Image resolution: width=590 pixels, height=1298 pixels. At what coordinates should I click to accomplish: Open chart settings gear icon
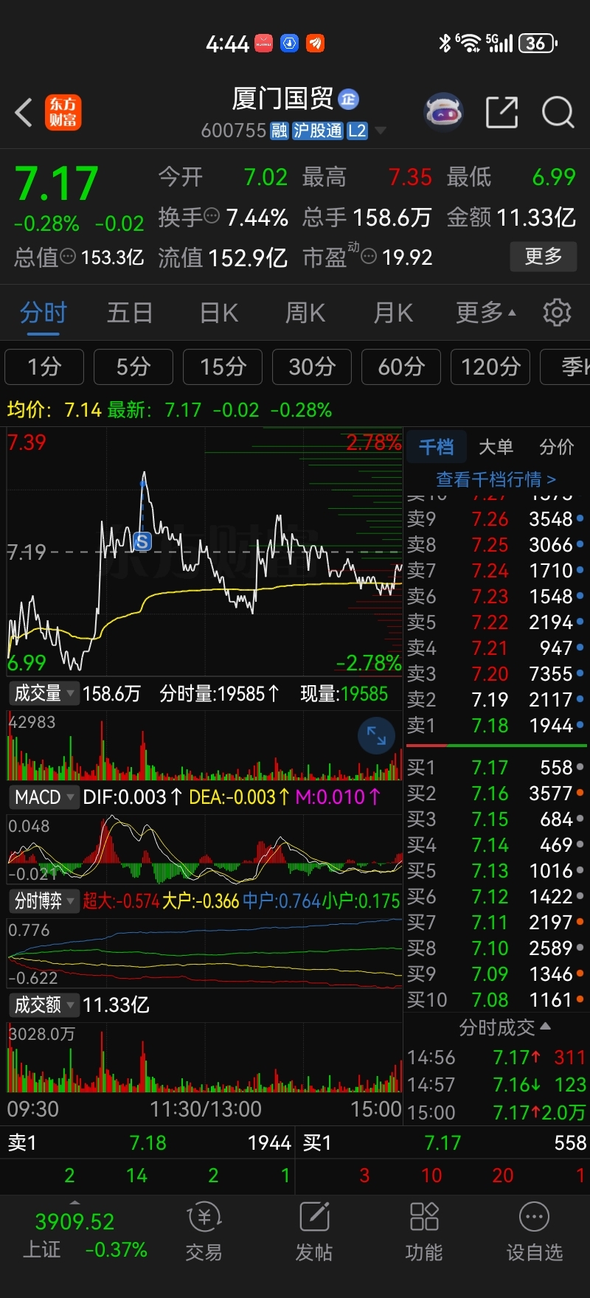coord(557,313)
